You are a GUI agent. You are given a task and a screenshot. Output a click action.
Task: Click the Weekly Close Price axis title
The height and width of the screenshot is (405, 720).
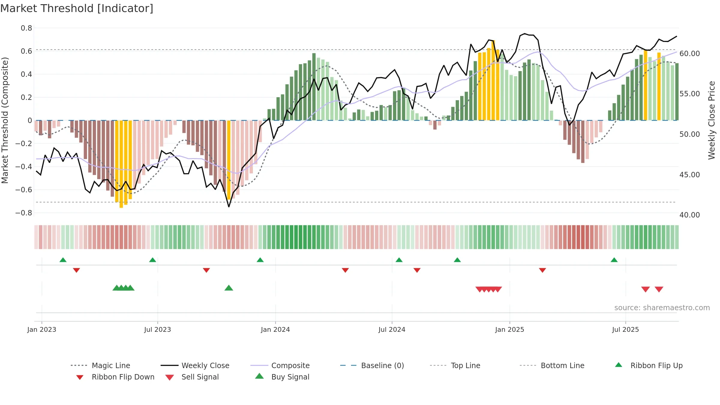tap(712, 120)
